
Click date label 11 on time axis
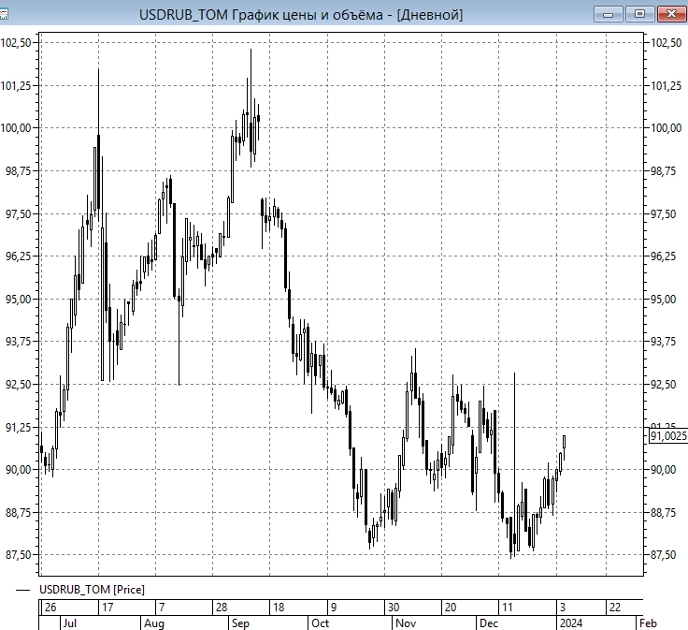(x=508, y=608)
